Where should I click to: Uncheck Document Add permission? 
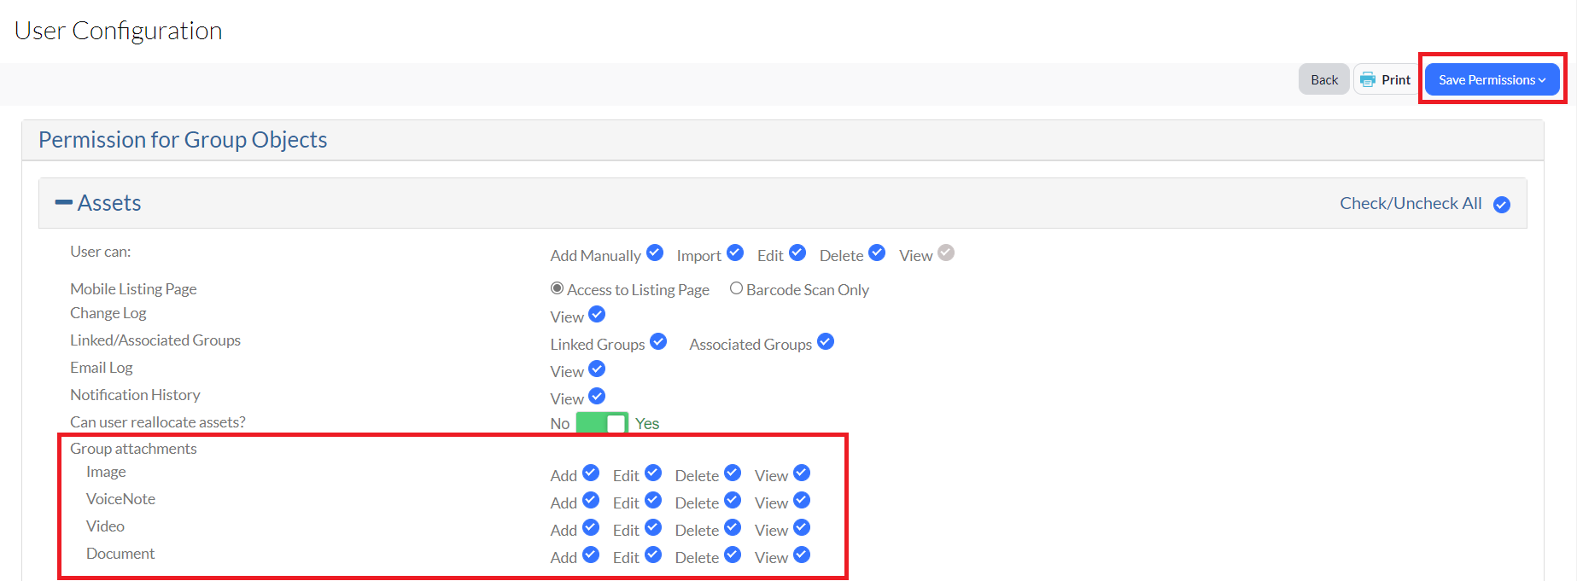[x=591, y=555]
